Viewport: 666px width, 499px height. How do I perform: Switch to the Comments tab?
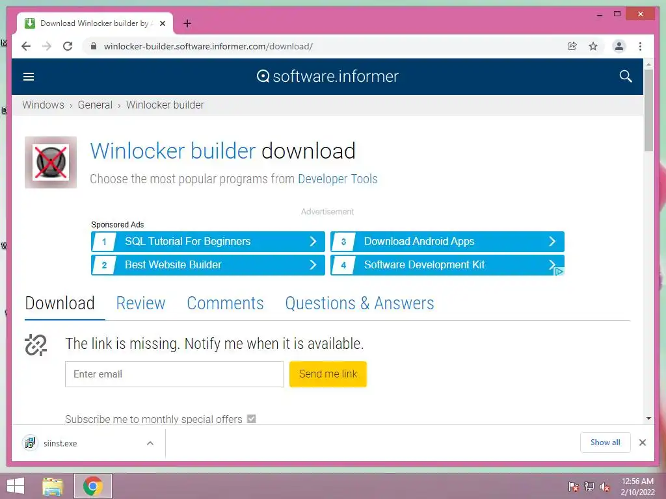(225, 303)
